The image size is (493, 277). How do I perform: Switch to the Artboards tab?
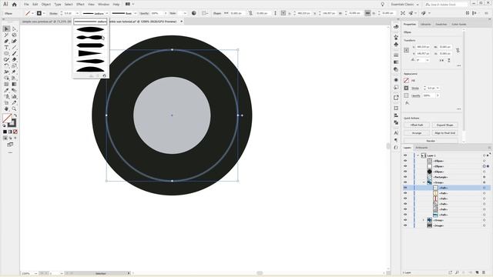pos(421,148)
